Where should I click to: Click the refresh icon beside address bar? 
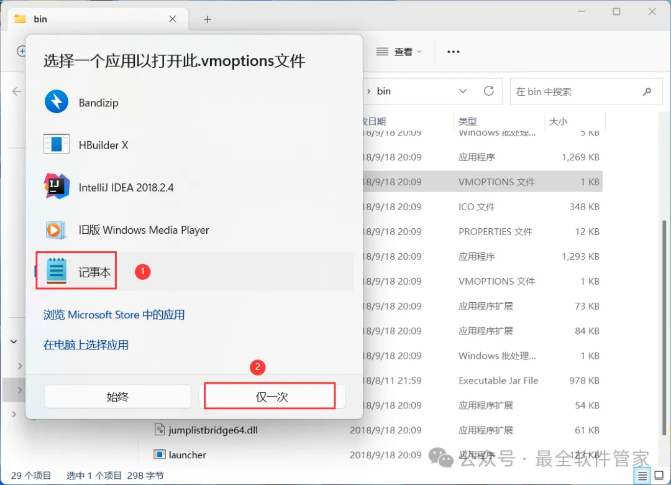[x=489, y=91]
